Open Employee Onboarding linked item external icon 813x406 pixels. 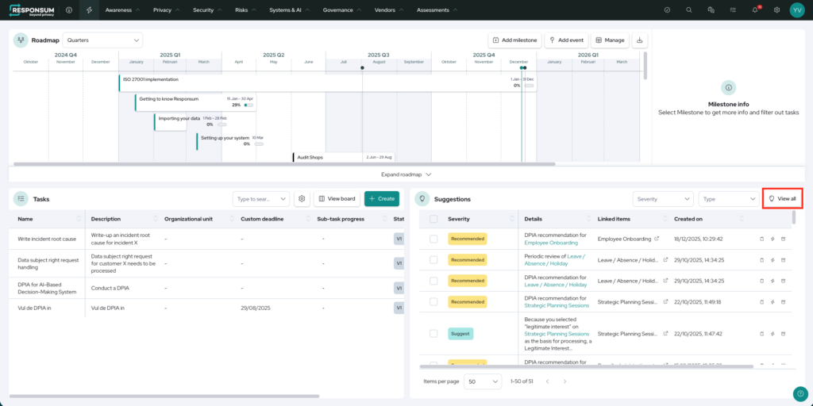click(x=656, y=238)
